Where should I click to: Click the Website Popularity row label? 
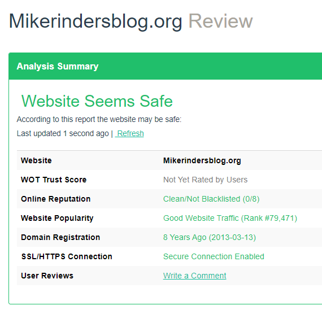[57, 218]
